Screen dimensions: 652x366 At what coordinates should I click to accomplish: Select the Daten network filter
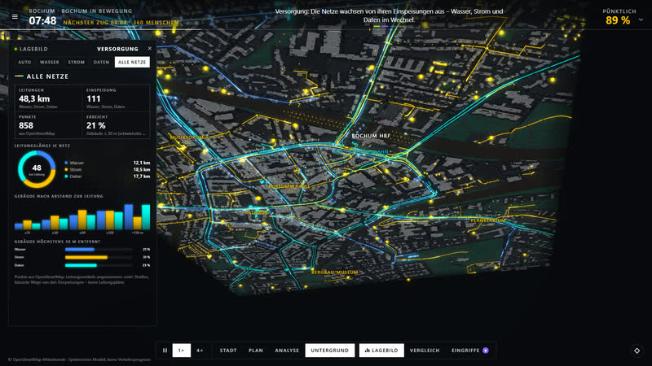point(101,63)
